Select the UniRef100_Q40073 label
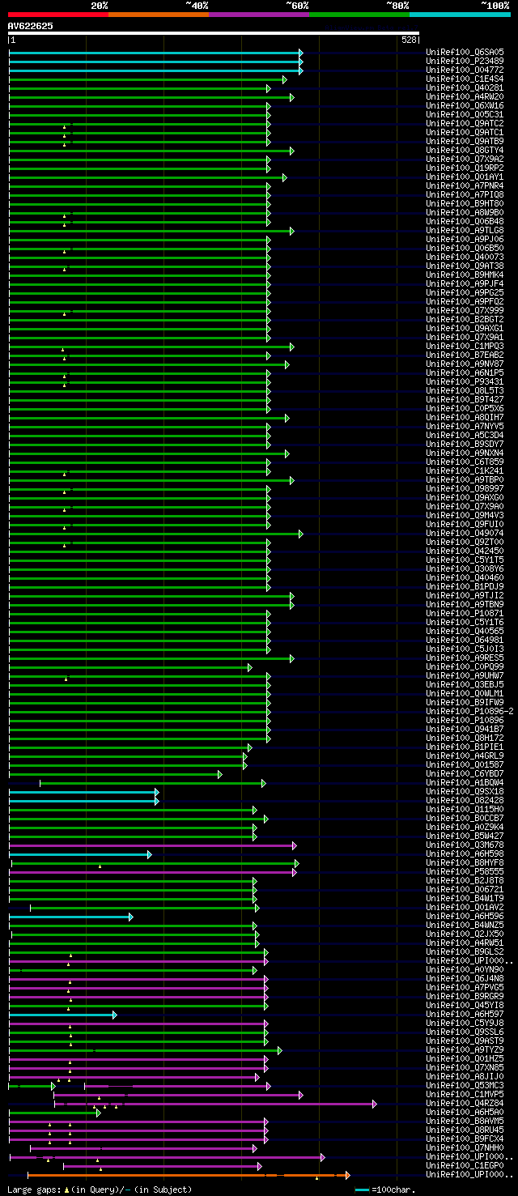Viewport: 518px width, 1196px height. 465,258
